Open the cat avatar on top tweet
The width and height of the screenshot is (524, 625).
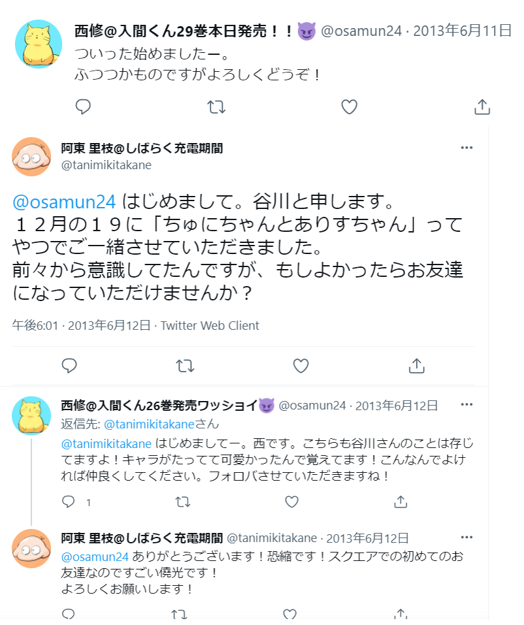(39, 44)
